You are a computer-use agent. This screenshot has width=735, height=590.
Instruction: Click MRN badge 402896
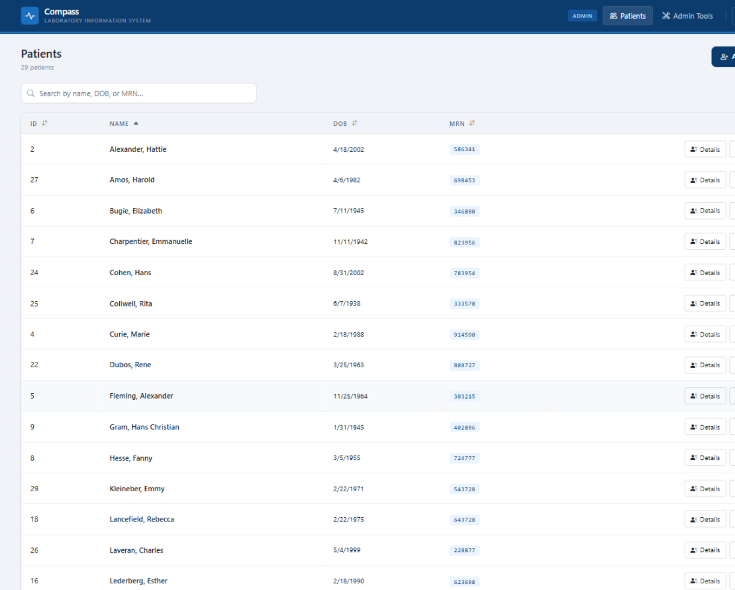coord(465,427)
